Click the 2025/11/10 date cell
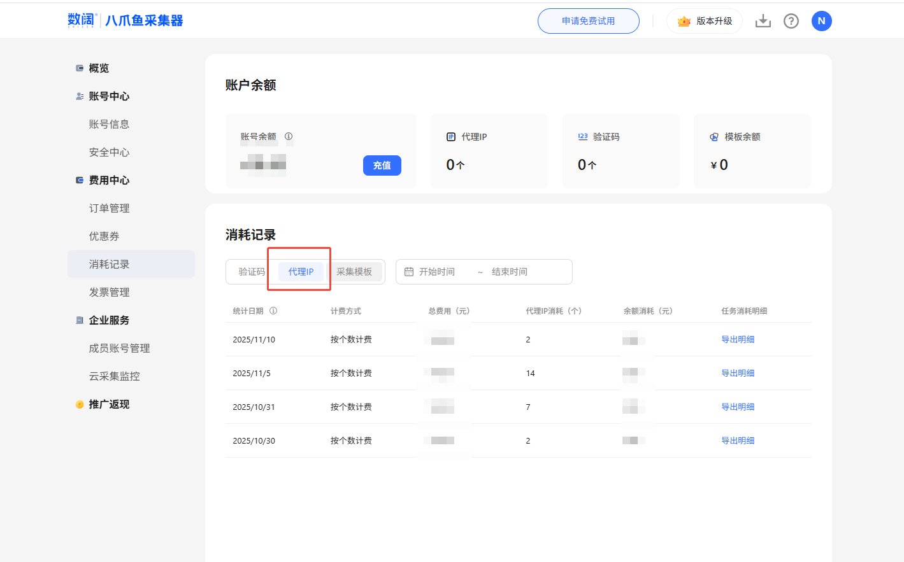Viewport: 904px width, 562px height. tap(254, 339)
